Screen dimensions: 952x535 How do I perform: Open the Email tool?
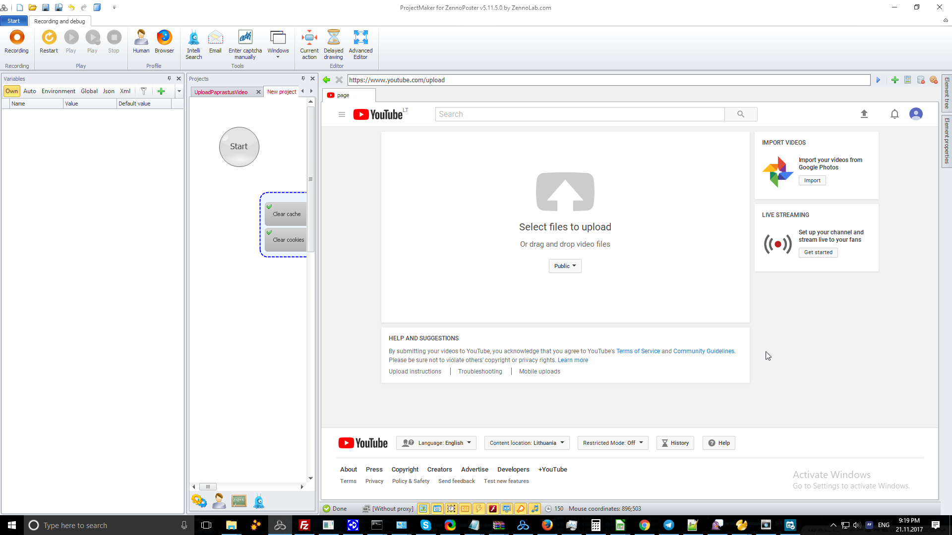[x=215, y=42]
